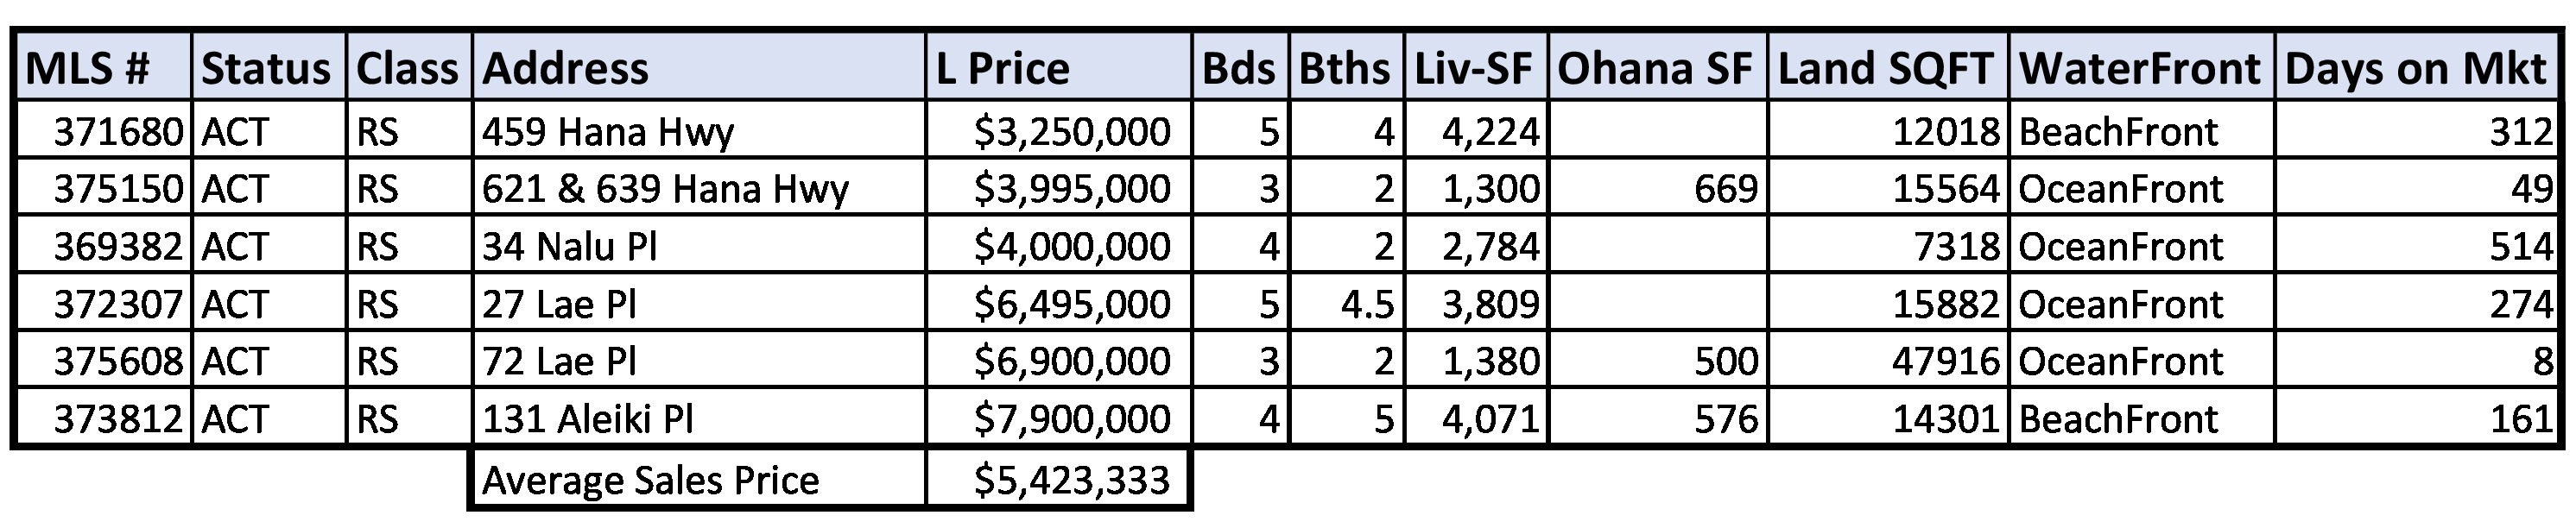The image size is (2576, 528).
Task: Select MLS number 373812
Action: click(118, 419)
